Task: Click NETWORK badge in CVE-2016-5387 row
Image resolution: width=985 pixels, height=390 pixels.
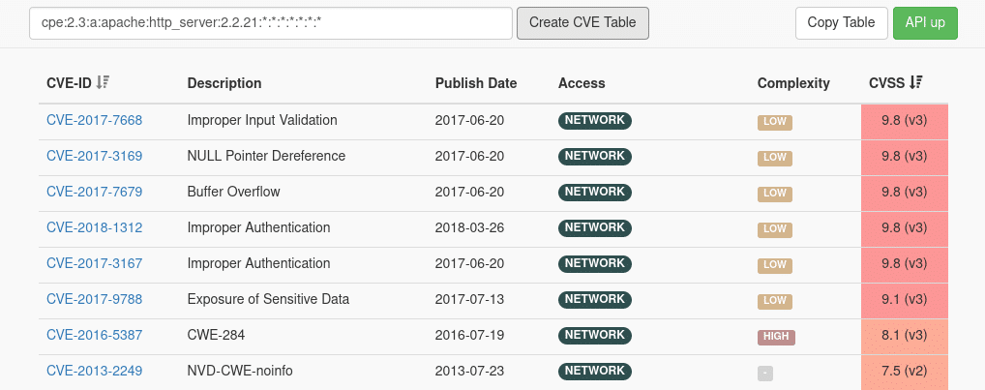Action: tap(595, 336)
